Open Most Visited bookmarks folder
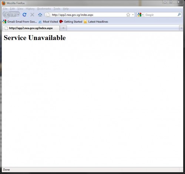Screen dimensions: 185x174 tap(48, 21)
